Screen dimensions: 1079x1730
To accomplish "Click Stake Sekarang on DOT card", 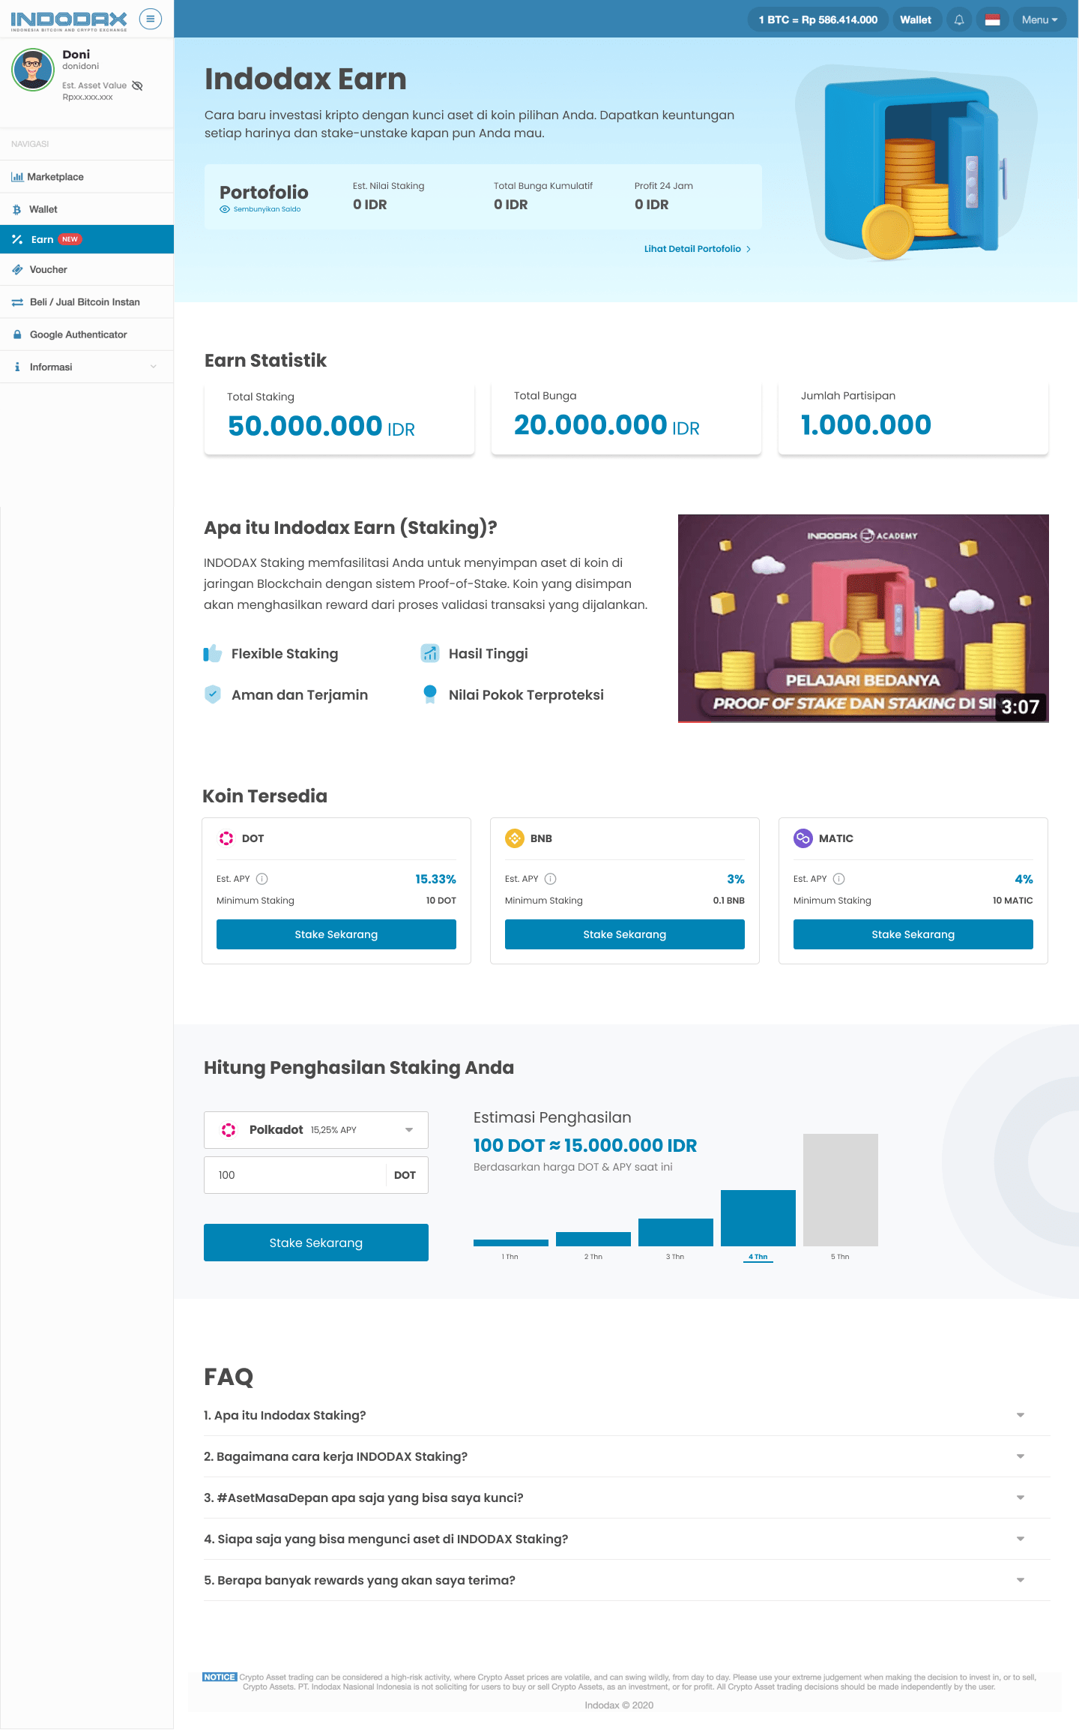I will [x=336, y=934].
